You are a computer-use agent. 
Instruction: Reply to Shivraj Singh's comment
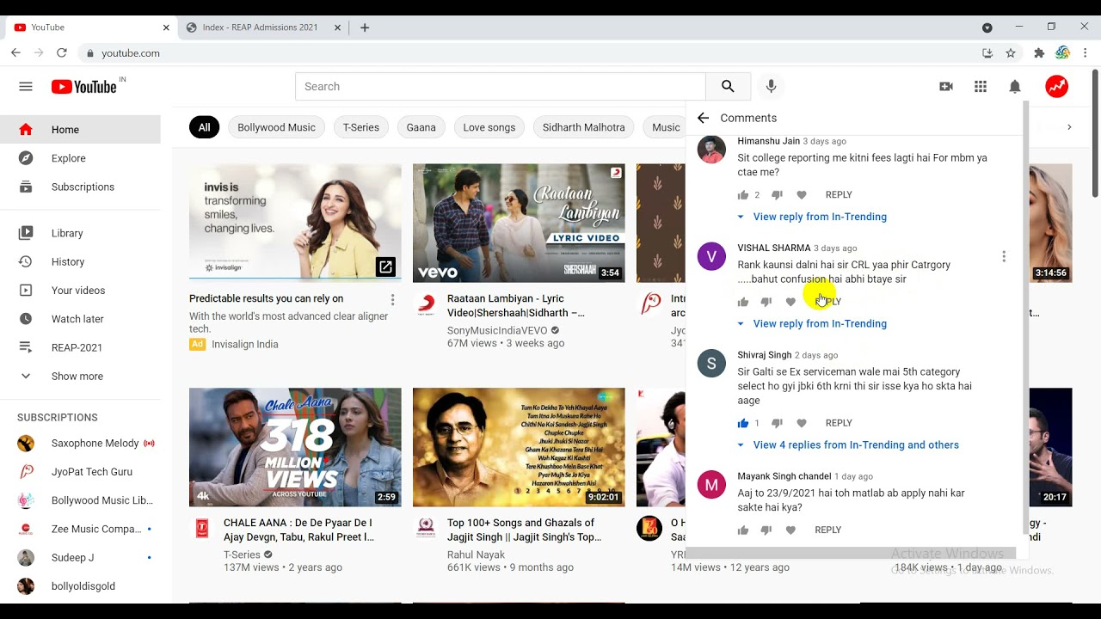coord(839,423)
